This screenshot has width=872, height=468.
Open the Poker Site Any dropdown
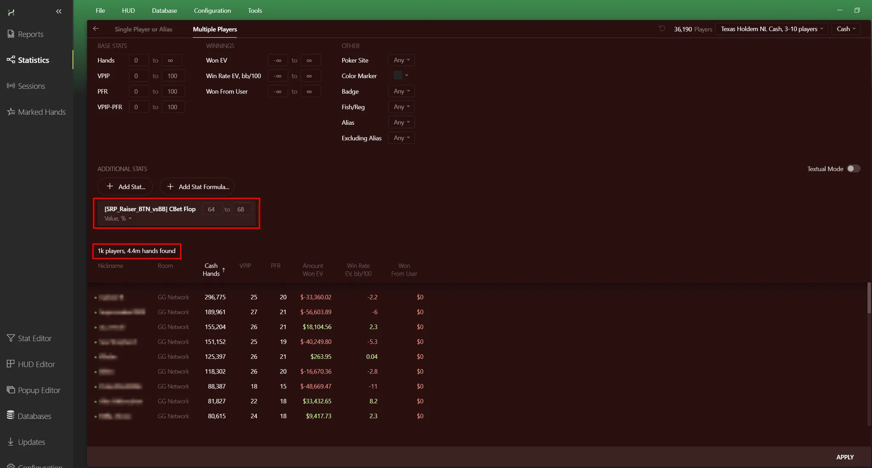click(401, 60)
